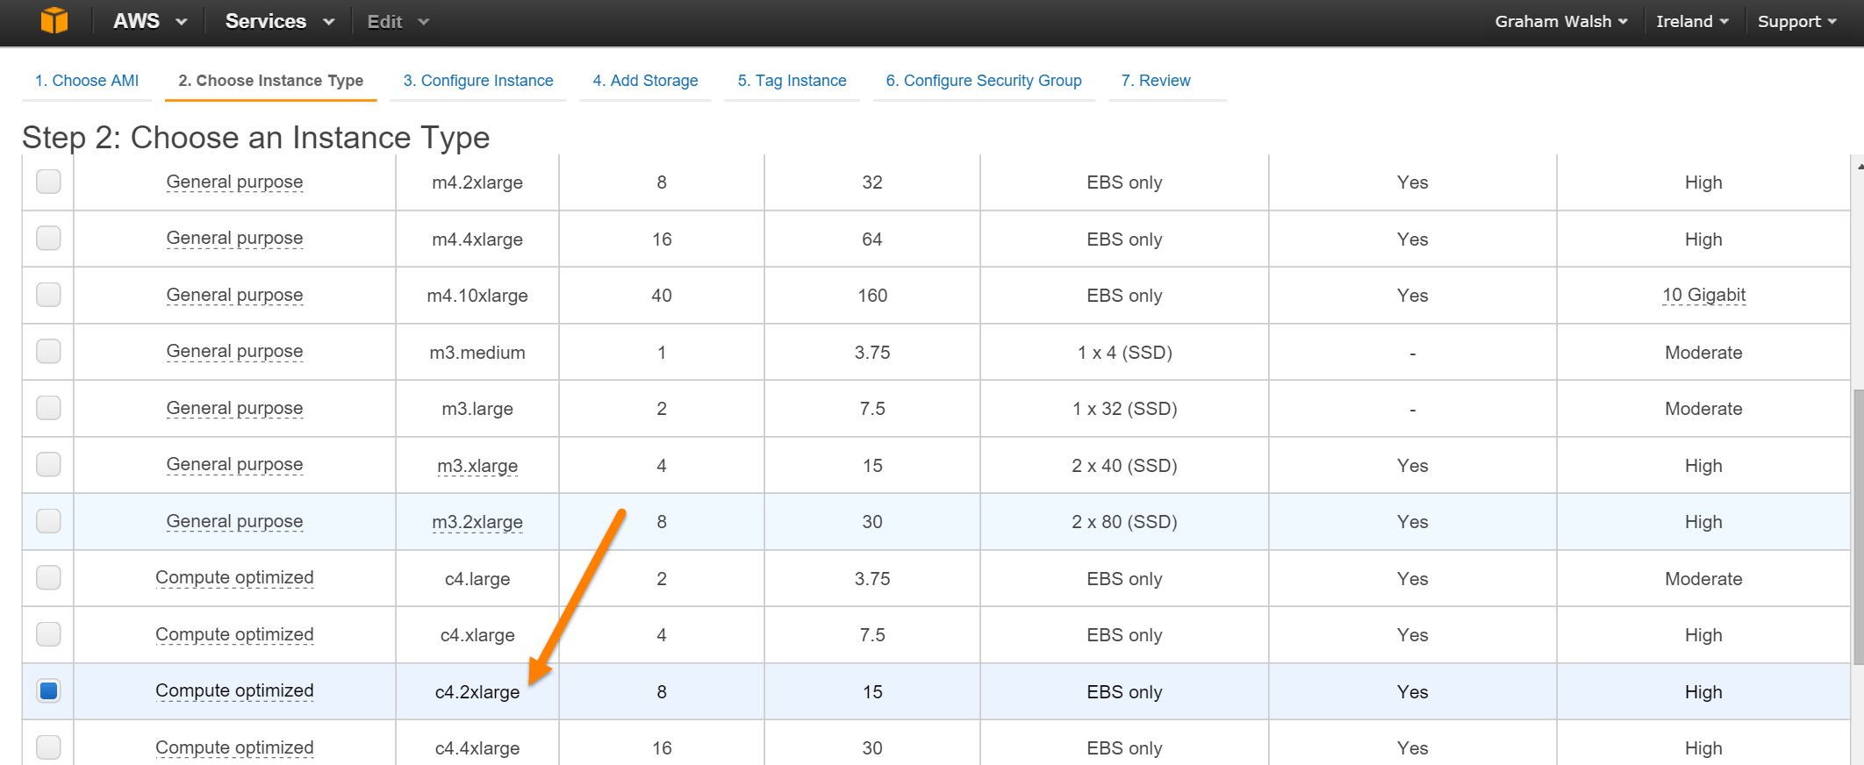Tick the m3.large instance checkbox
Image resolution: width=1864 pixels, height=765 pixels.
pos(48,408)
